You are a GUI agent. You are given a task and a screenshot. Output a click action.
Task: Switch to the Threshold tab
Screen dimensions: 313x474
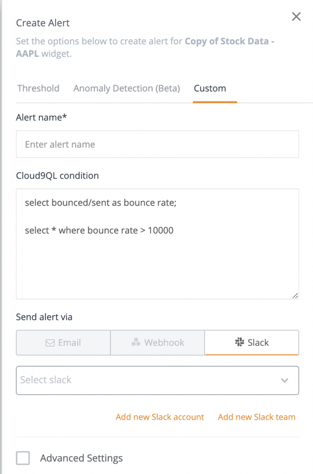pyautogui.click(x=38, y=88)
